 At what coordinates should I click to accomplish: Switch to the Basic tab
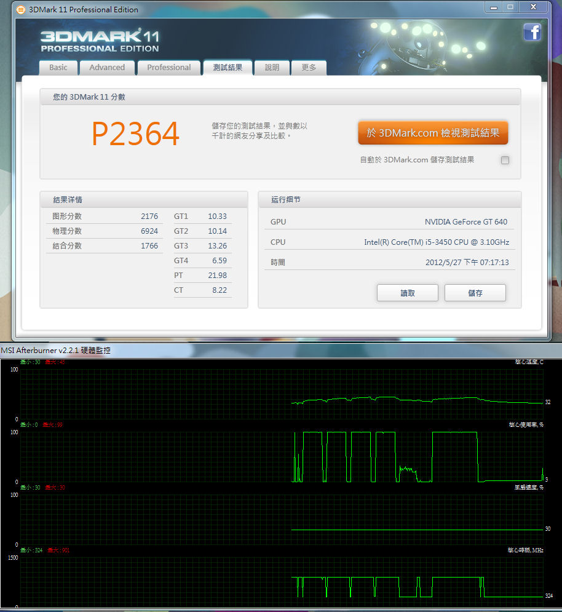coord(58,68)
